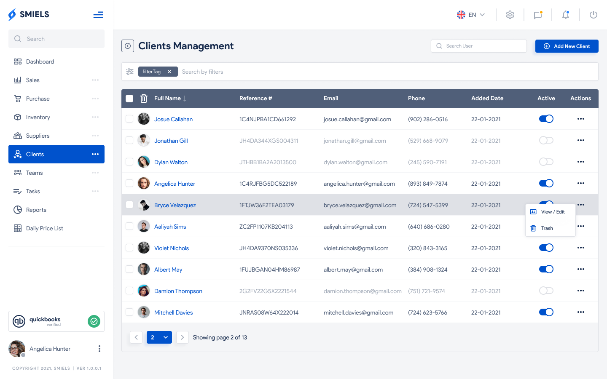The width and height of the screenshot is (607, 379).
Task: Enable Active toggle for Jonathan Gill
Action: pyautogui.click(x=546, y=141)
